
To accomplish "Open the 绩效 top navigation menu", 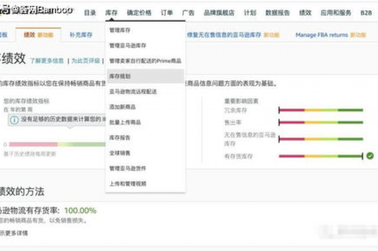I will coord(305,12).
